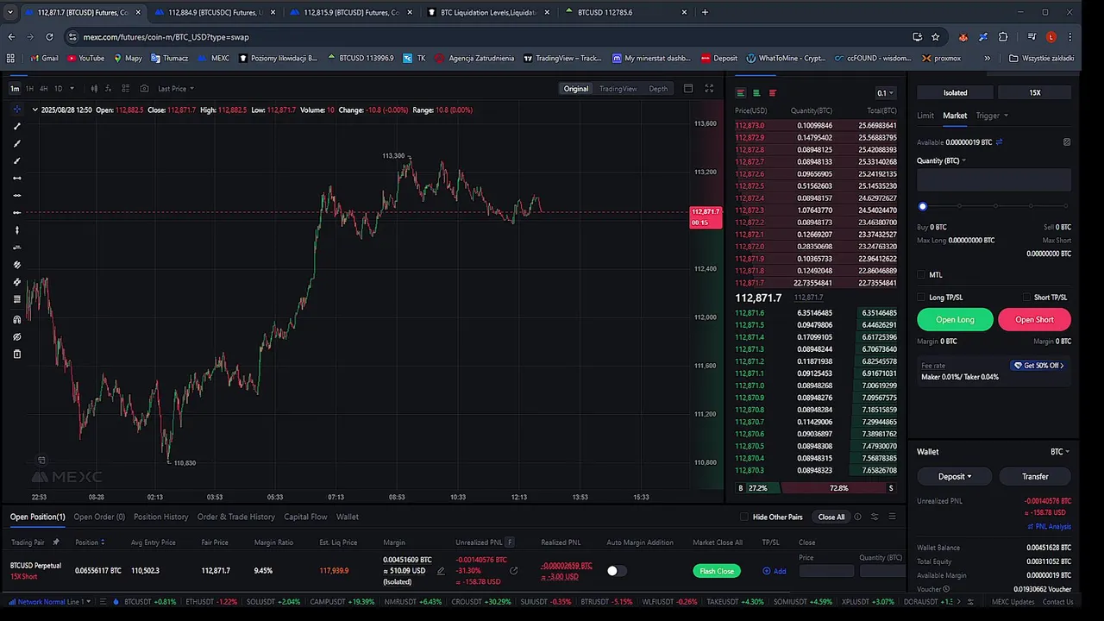Select the magnet snap tool
Viewport: 1104px width, 621px height.
(16, 319)
